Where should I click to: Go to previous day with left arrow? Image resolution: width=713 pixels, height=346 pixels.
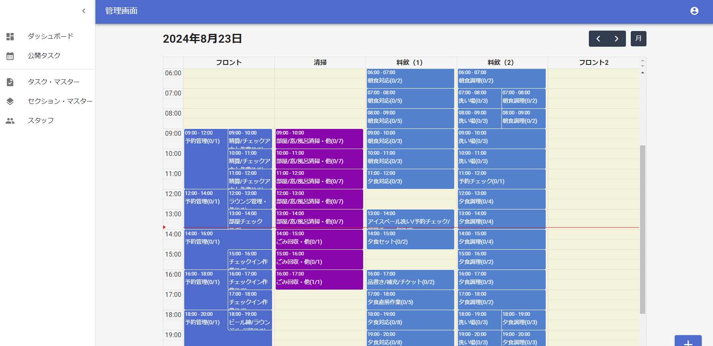[598, 39]
